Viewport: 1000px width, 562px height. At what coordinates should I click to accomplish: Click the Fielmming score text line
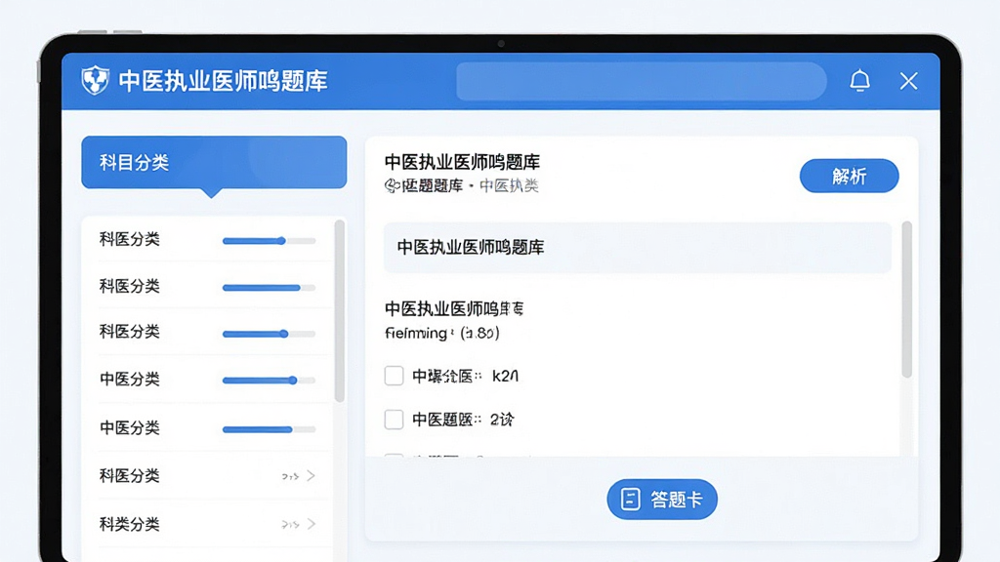[x=442, y=333]
